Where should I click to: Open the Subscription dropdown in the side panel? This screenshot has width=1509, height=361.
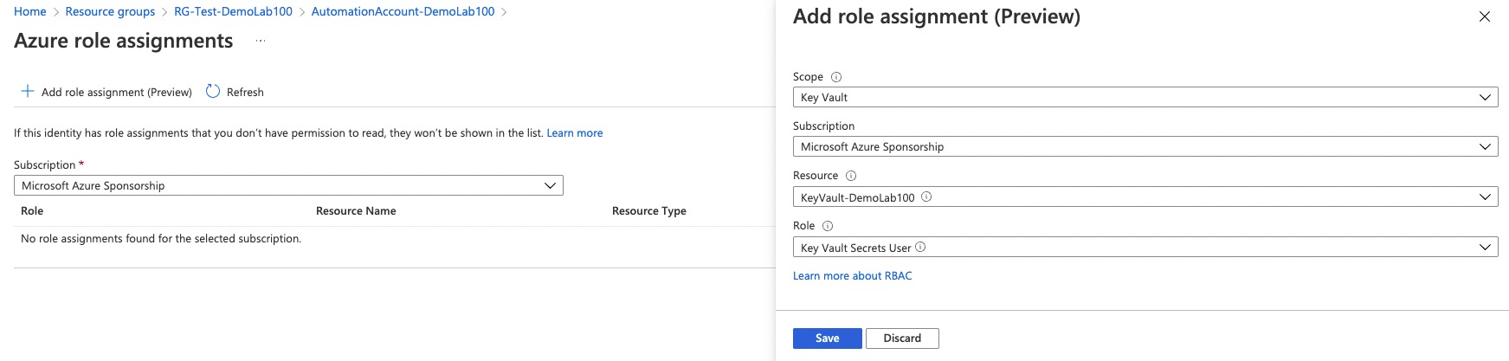coord(1145,147)
